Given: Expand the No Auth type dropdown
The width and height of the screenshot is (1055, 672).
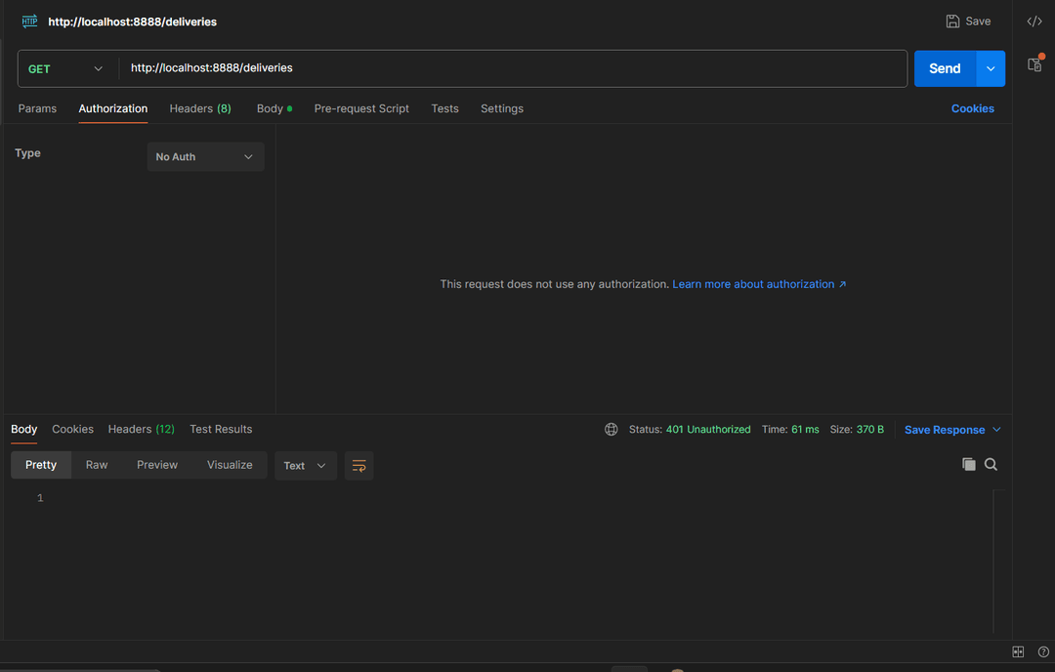Looking at the screenshot, I should (205, 157).
